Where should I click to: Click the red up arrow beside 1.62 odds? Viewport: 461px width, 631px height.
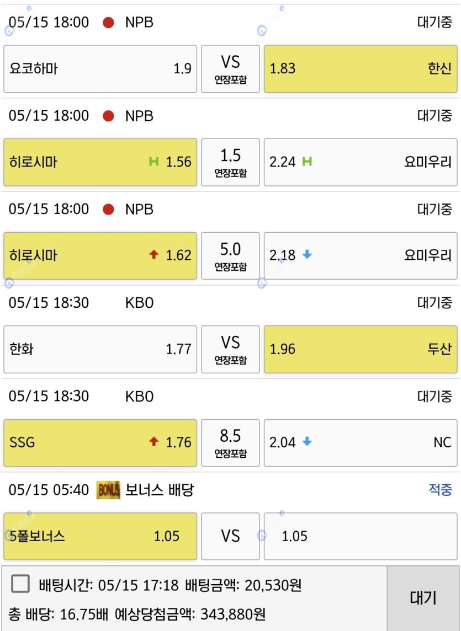154,255
